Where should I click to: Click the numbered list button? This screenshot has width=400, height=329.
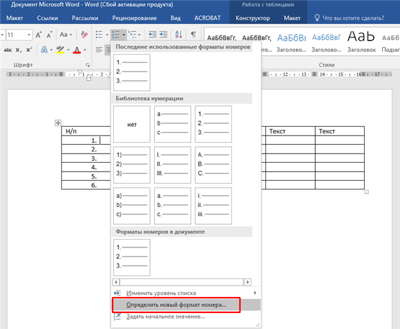coord(116,35)
